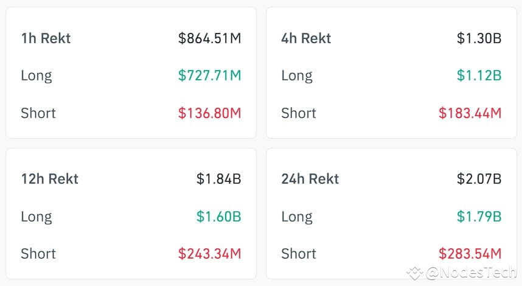Screen dimensions: 522x286
Task: Select the 4h Rekt heading
Action: (x=306, y=38)
